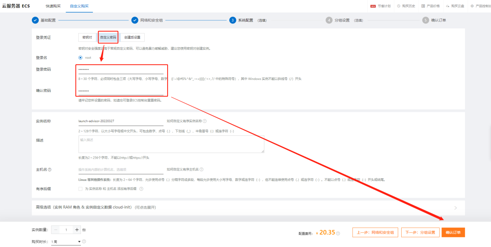Image resolution: width=491 pixels, height=247 pixels.
Task: Select the root login name radio
Action: click(x=81, y=58)
